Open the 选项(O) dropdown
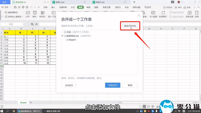The height and width of the screenshot is (113, 201). 69,85
